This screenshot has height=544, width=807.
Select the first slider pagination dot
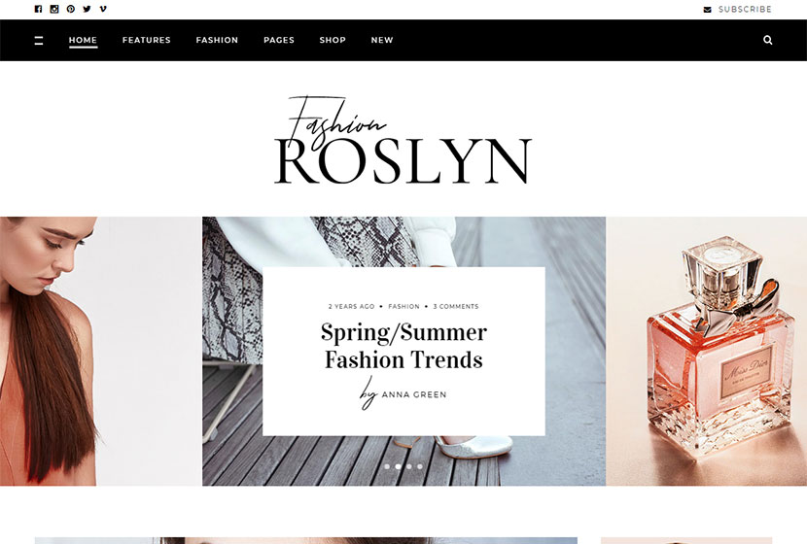pyautogui.click(x=387, y=466)
